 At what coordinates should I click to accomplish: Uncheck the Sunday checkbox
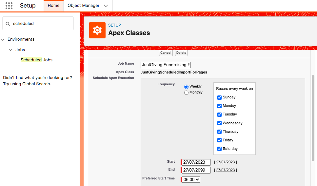tap(219, 97)
